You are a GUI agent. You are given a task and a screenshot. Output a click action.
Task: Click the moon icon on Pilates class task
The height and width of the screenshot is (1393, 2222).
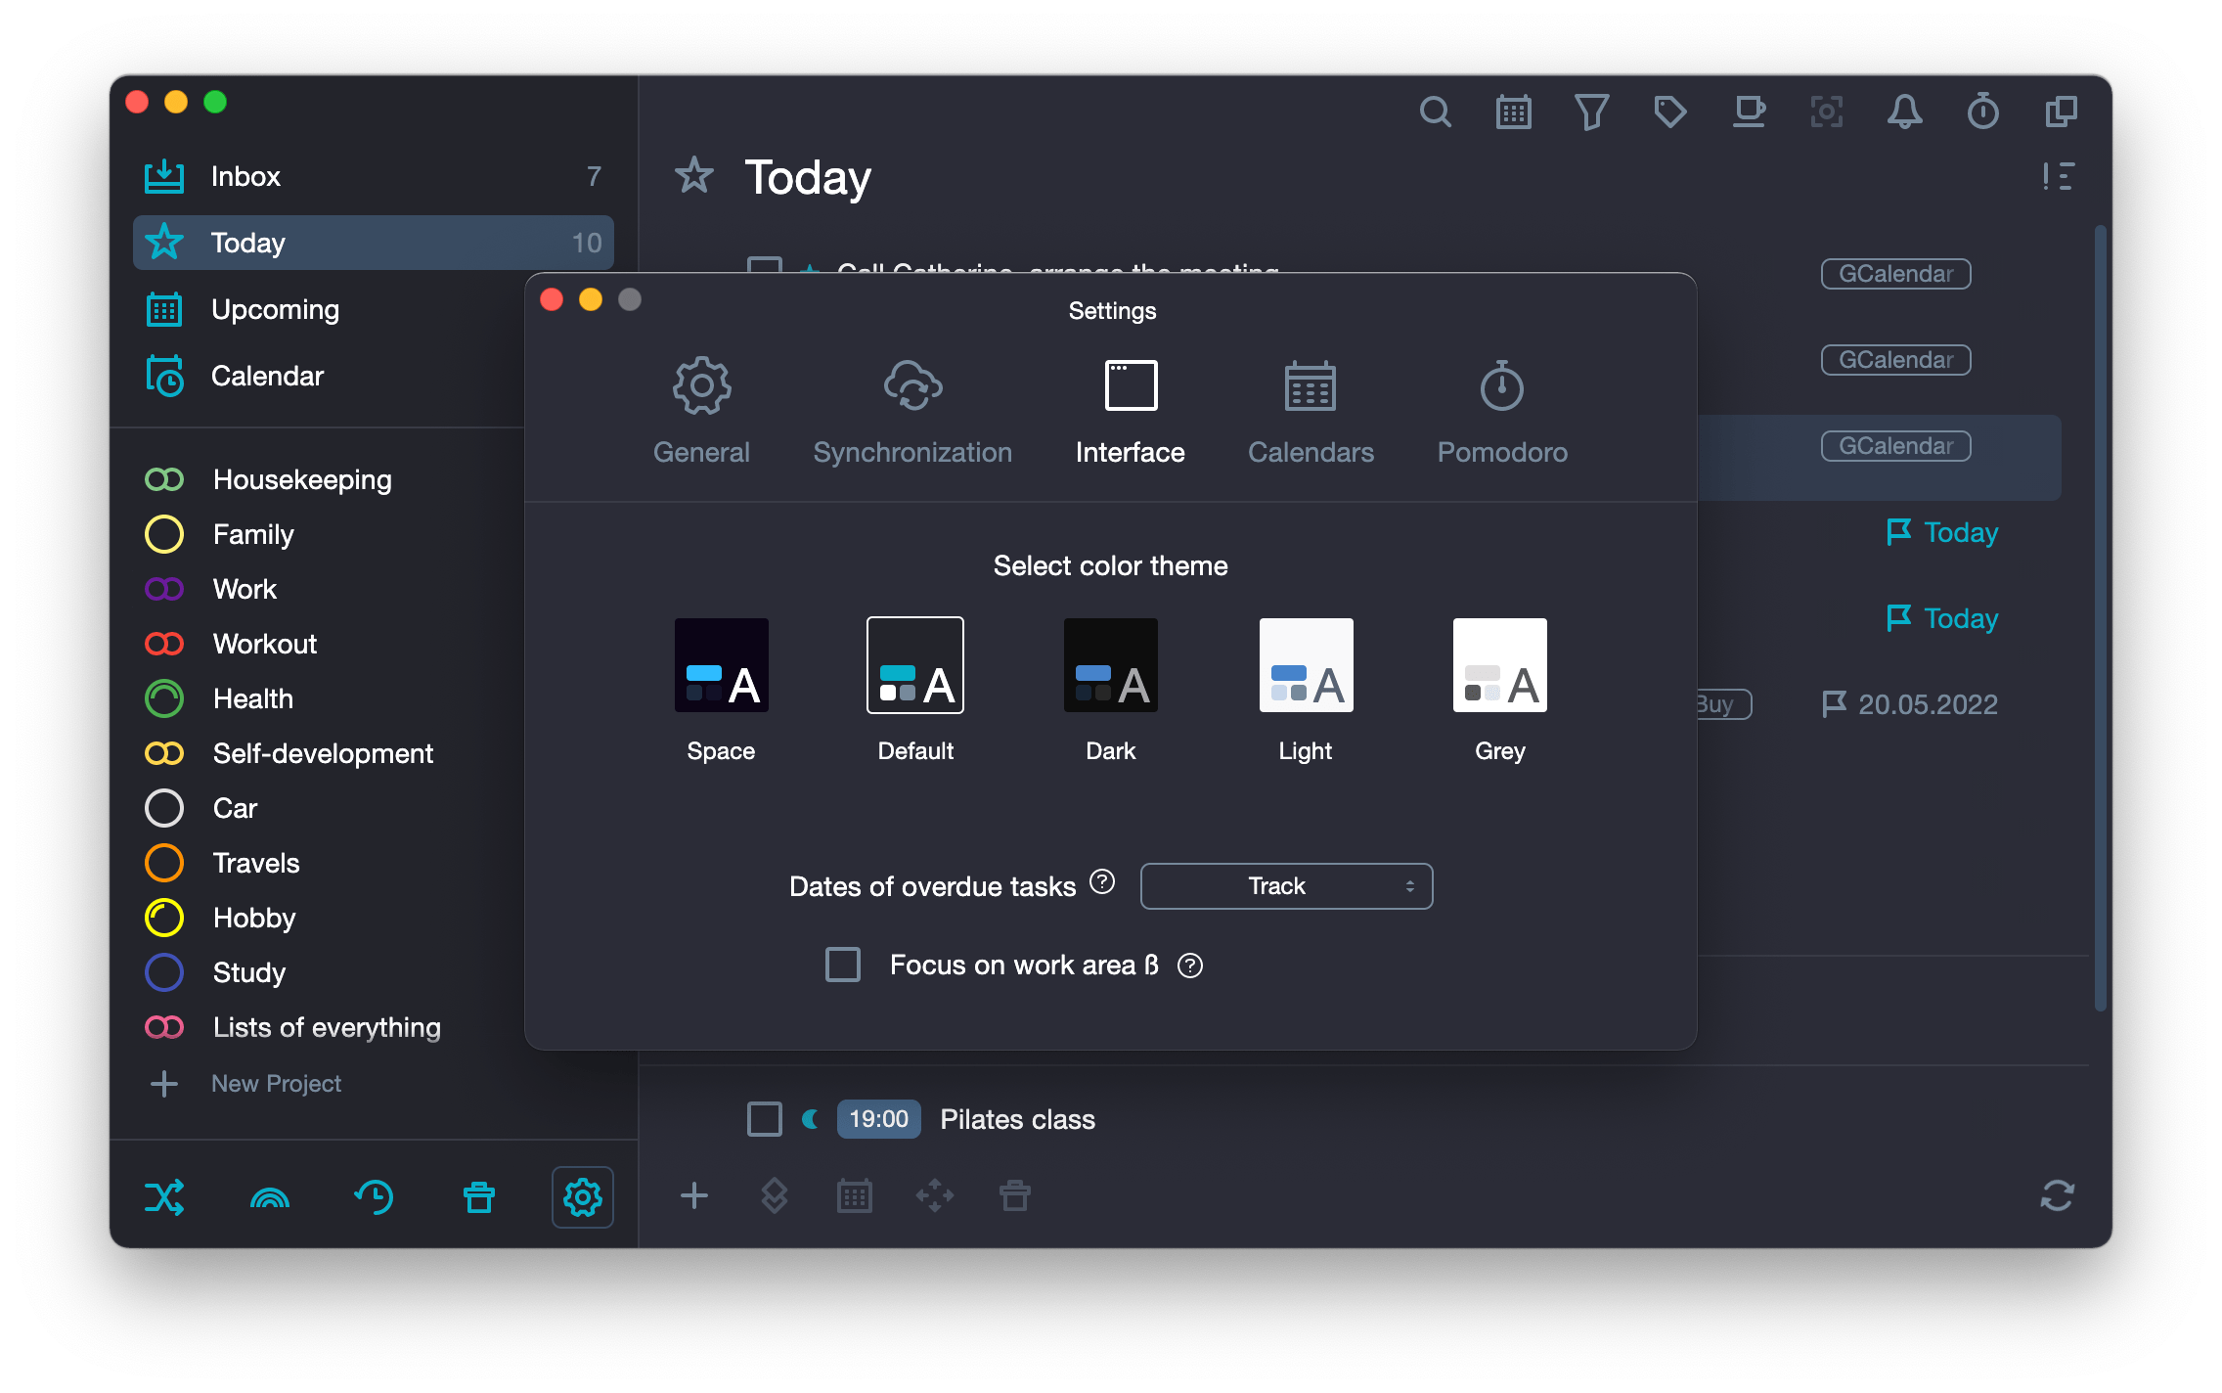click(x=811, y=1118)
